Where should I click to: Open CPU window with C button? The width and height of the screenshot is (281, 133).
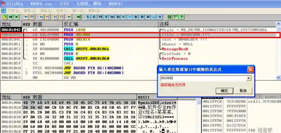124,17
